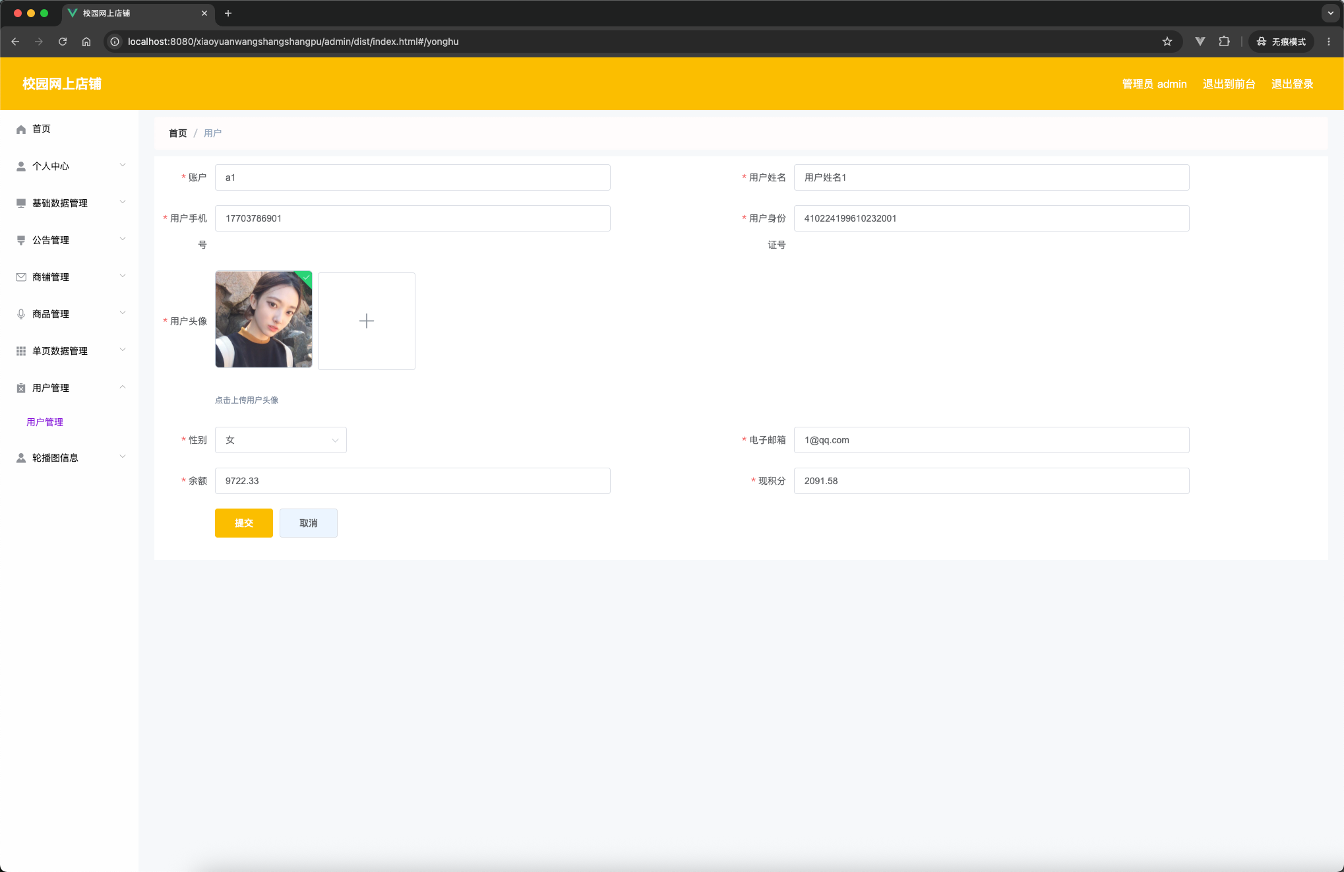Image resolution: width=1344 pixels, height=872 pixels.
Task: Click the icon beside 公告管理
Action: (21, 240)
